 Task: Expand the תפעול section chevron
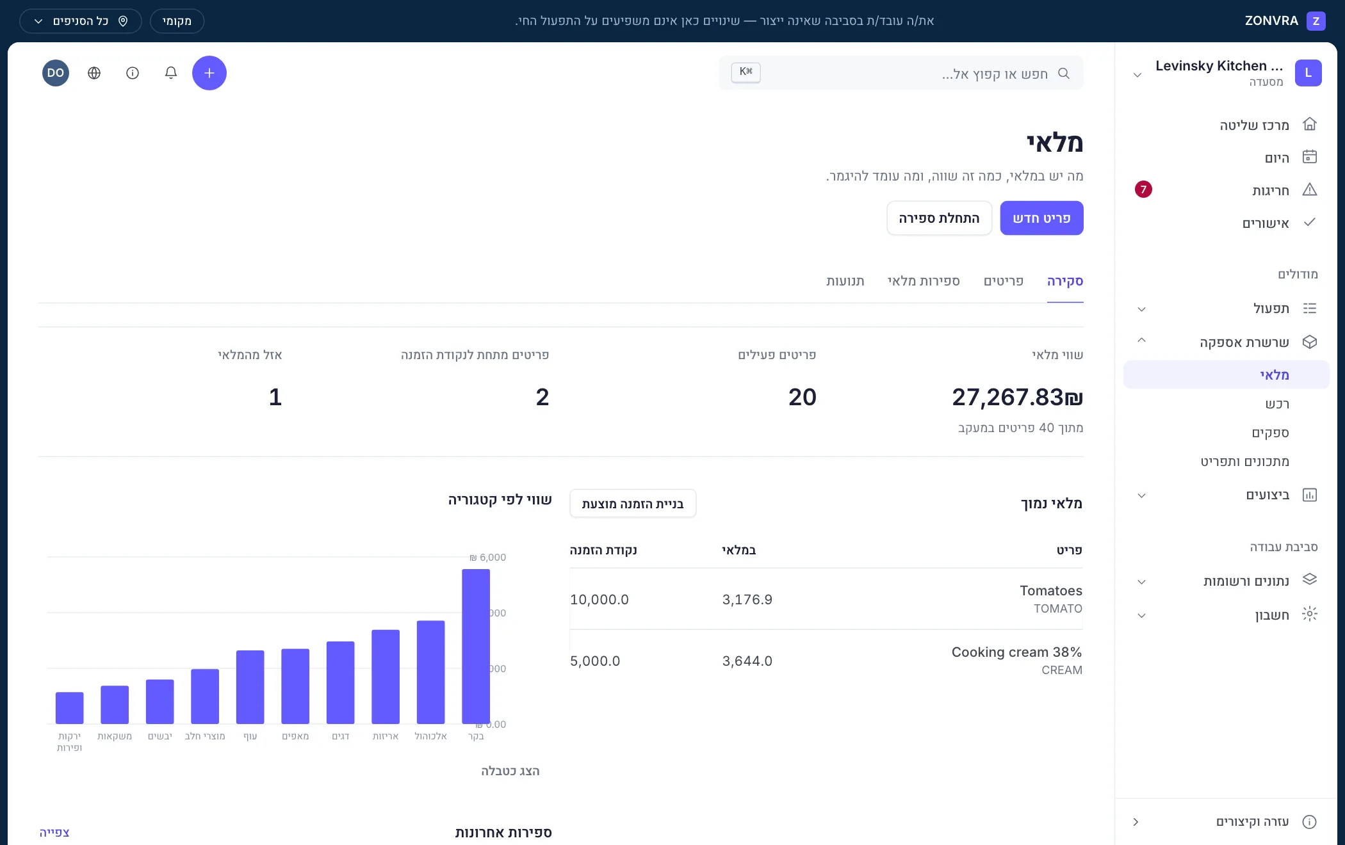click(1141, 309)
